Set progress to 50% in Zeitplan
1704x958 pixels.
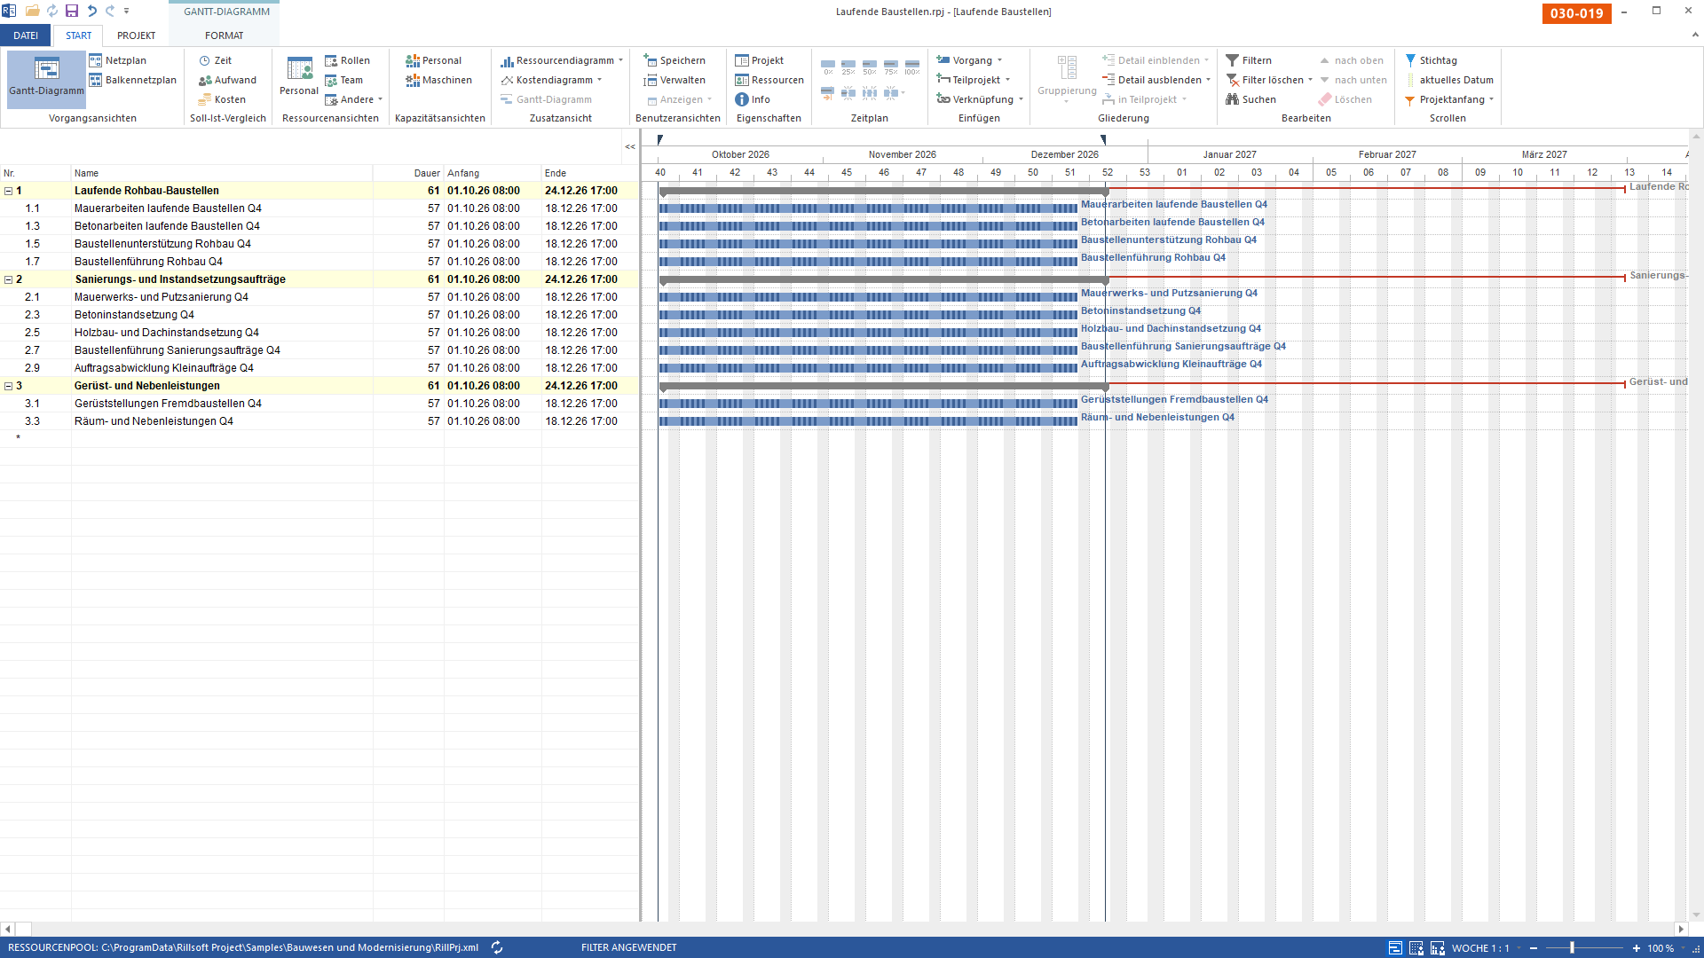coord(870,67)
